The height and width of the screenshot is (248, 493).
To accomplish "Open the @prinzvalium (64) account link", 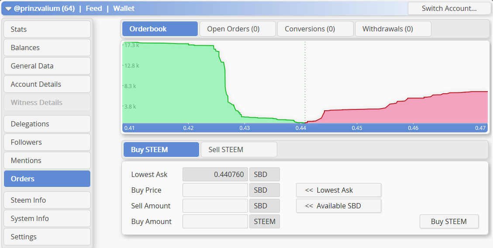I will click(x=45, y=8).
